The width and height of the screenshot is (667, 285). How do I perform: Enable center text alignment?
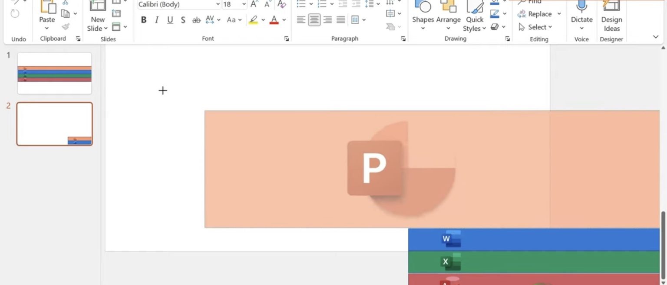pyautogui.click(x=314, y=19)
